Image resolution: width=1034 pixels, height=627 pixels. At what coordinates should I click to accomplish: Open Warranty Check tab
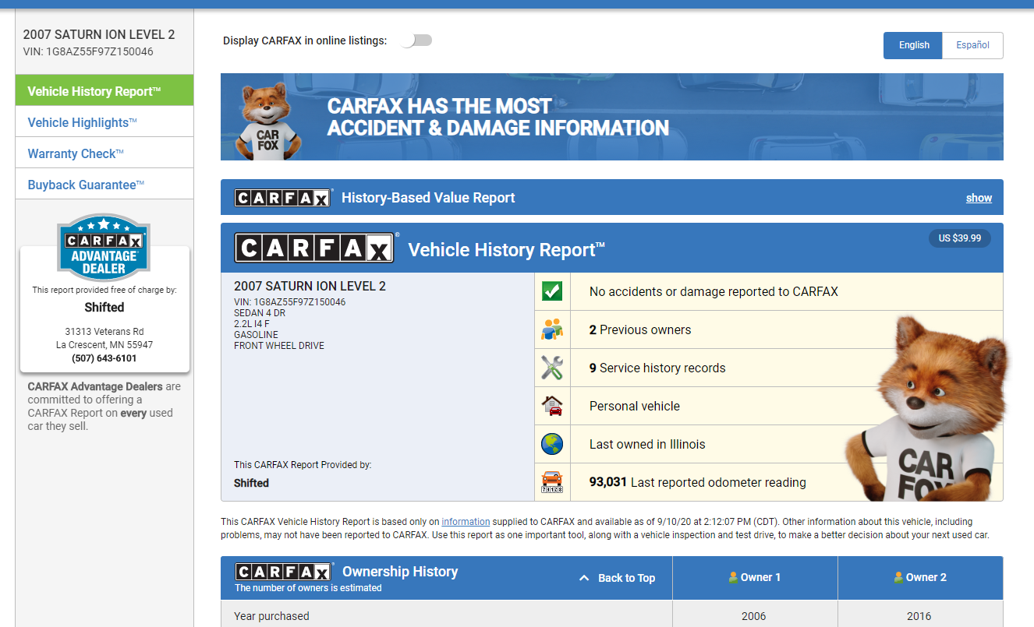(104, 153)
